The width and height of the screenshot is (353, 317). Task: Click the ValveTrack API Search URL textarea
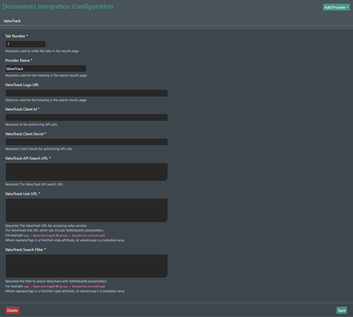coord(86,172)
